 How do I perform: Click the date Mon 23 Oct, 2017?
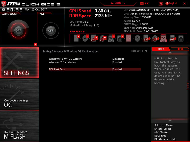[36, 9]
